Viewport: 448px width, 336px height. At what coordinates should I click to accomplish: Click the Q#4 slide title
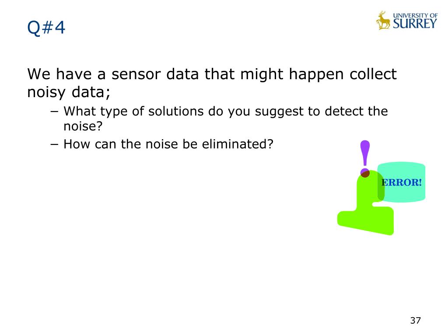point(46,28)
